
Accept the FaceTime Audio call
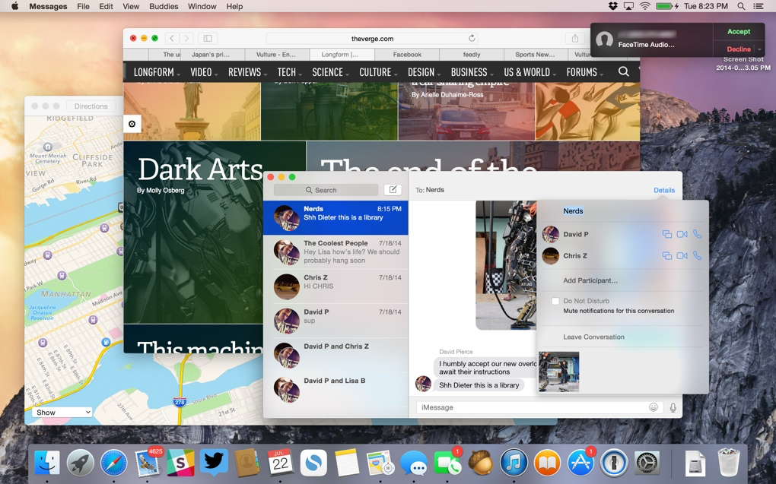coord(738,32)
